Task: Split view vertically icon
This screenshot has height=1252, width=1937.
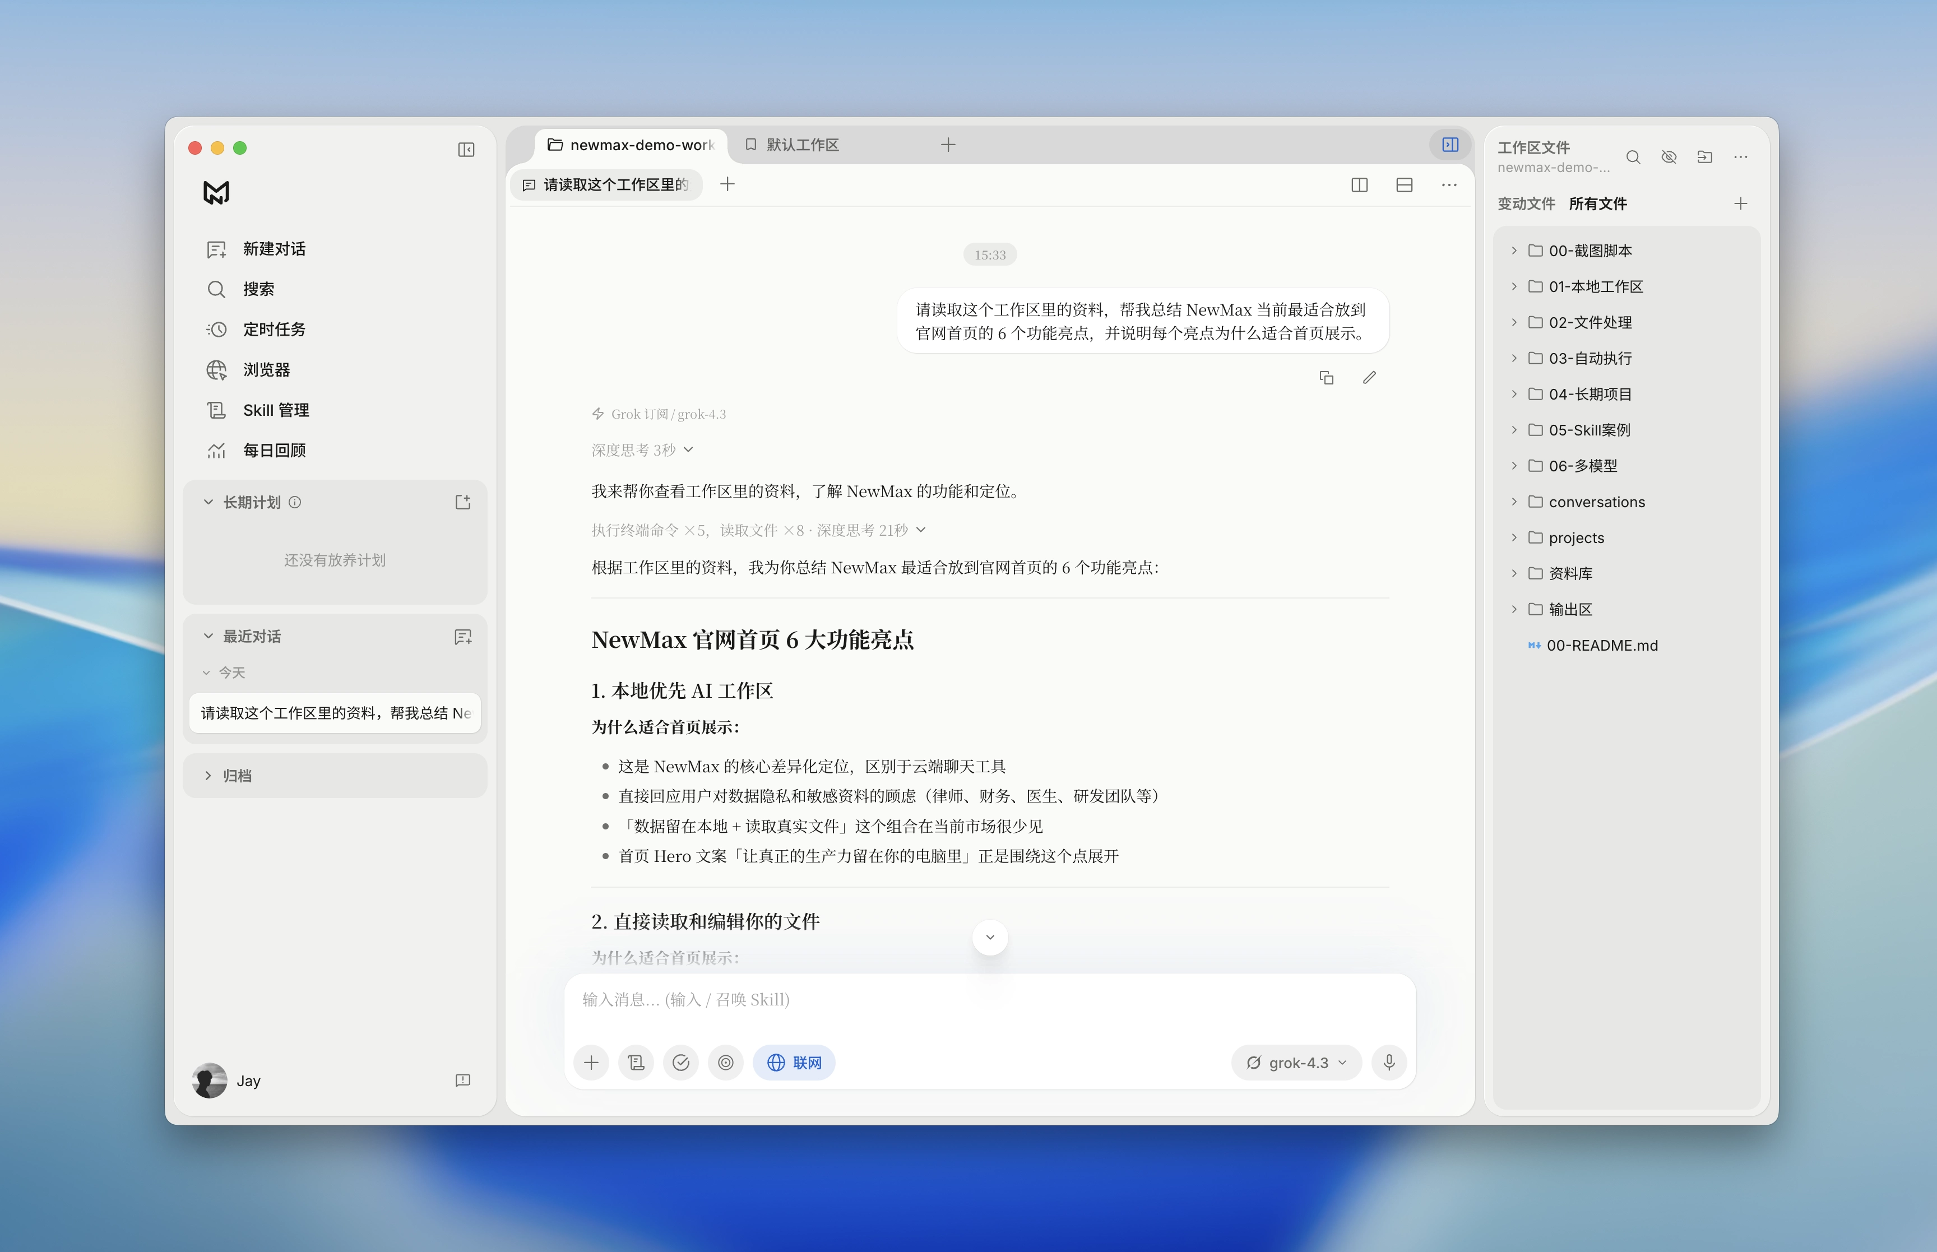Action: click(1359, 186)
